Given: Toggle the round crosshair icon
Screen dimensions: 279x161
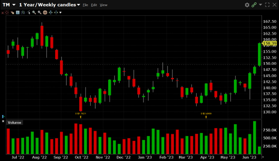Looking at the screenshot, I should coord(45,13).
